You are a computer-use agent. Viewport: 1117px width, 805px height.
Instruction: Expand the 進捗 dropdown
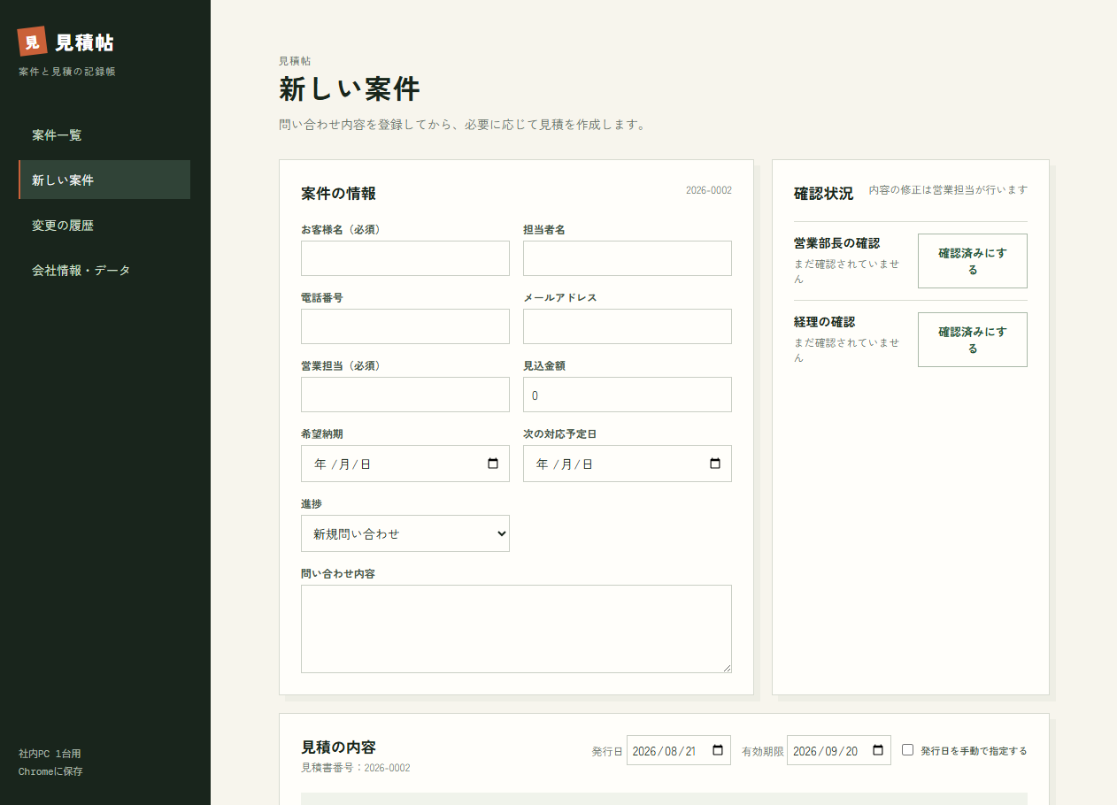[x=405, y=533]
